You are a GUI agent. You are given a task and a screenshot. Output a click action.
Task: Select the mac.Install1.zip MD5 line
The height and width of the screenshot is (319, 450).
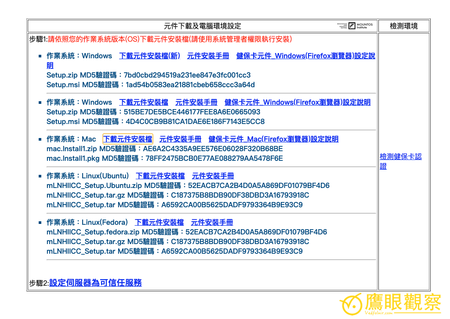pyautogui.click(x=165, y=149)
